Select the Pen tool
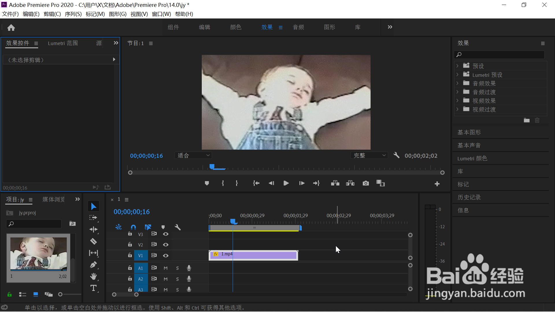This screenshot has height=312, width=555. (x=93, y=265)
